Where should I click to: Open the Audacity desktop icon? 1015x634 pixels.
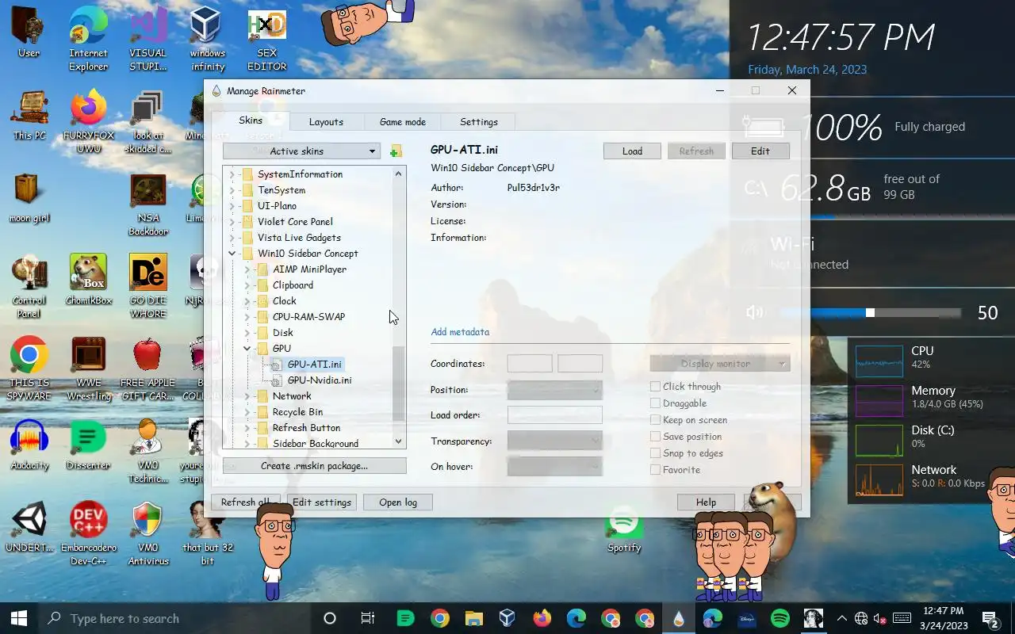coord(29,445)
